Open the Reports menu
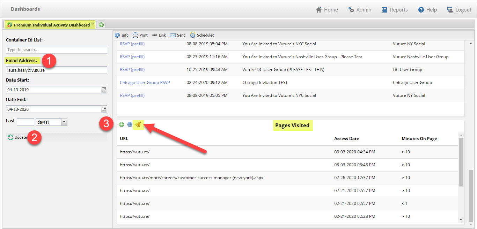This screenshot has width=477, height=229. pyautogui.click(x=395, y=10)
